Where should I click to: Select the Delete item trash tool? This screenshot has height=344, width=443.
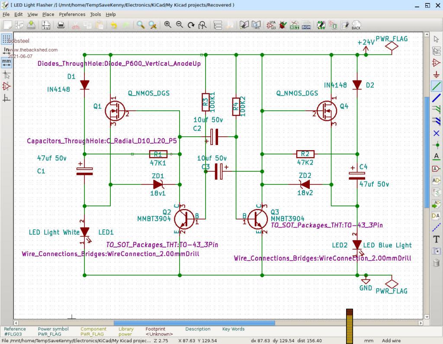[436, 263]
